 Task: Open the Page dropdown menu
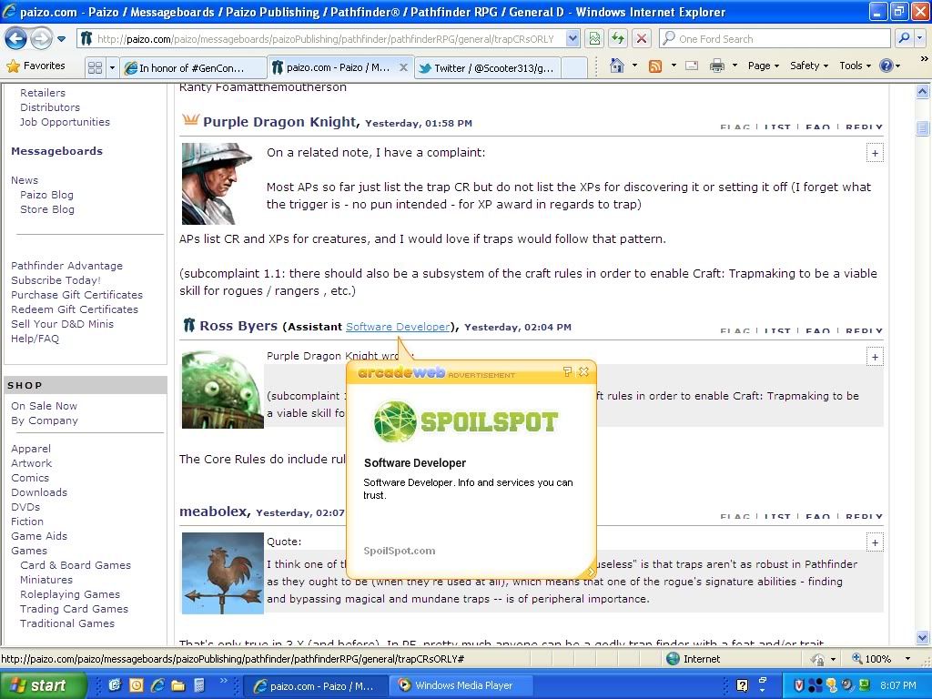pos(764,66)
